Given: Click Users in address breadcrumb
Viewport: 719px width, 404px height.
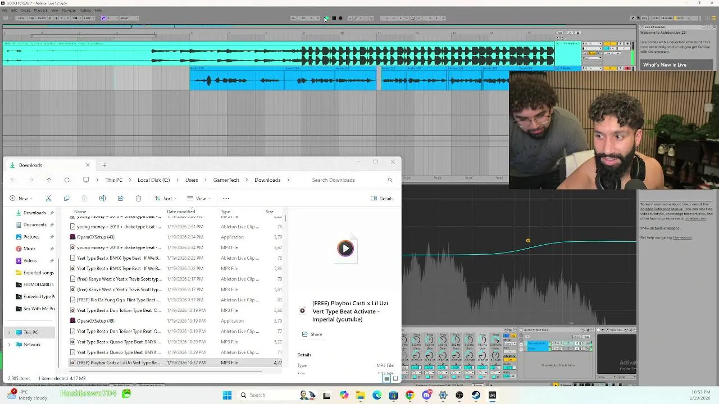Looking at the screenshot, I should 192,180.
